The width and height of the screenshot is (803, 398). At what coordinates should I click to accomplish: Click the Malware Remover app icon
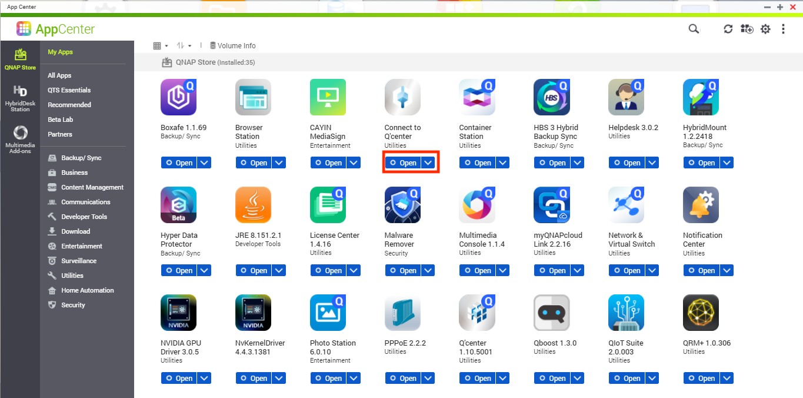pyautogui.click(x=402, y=205)
